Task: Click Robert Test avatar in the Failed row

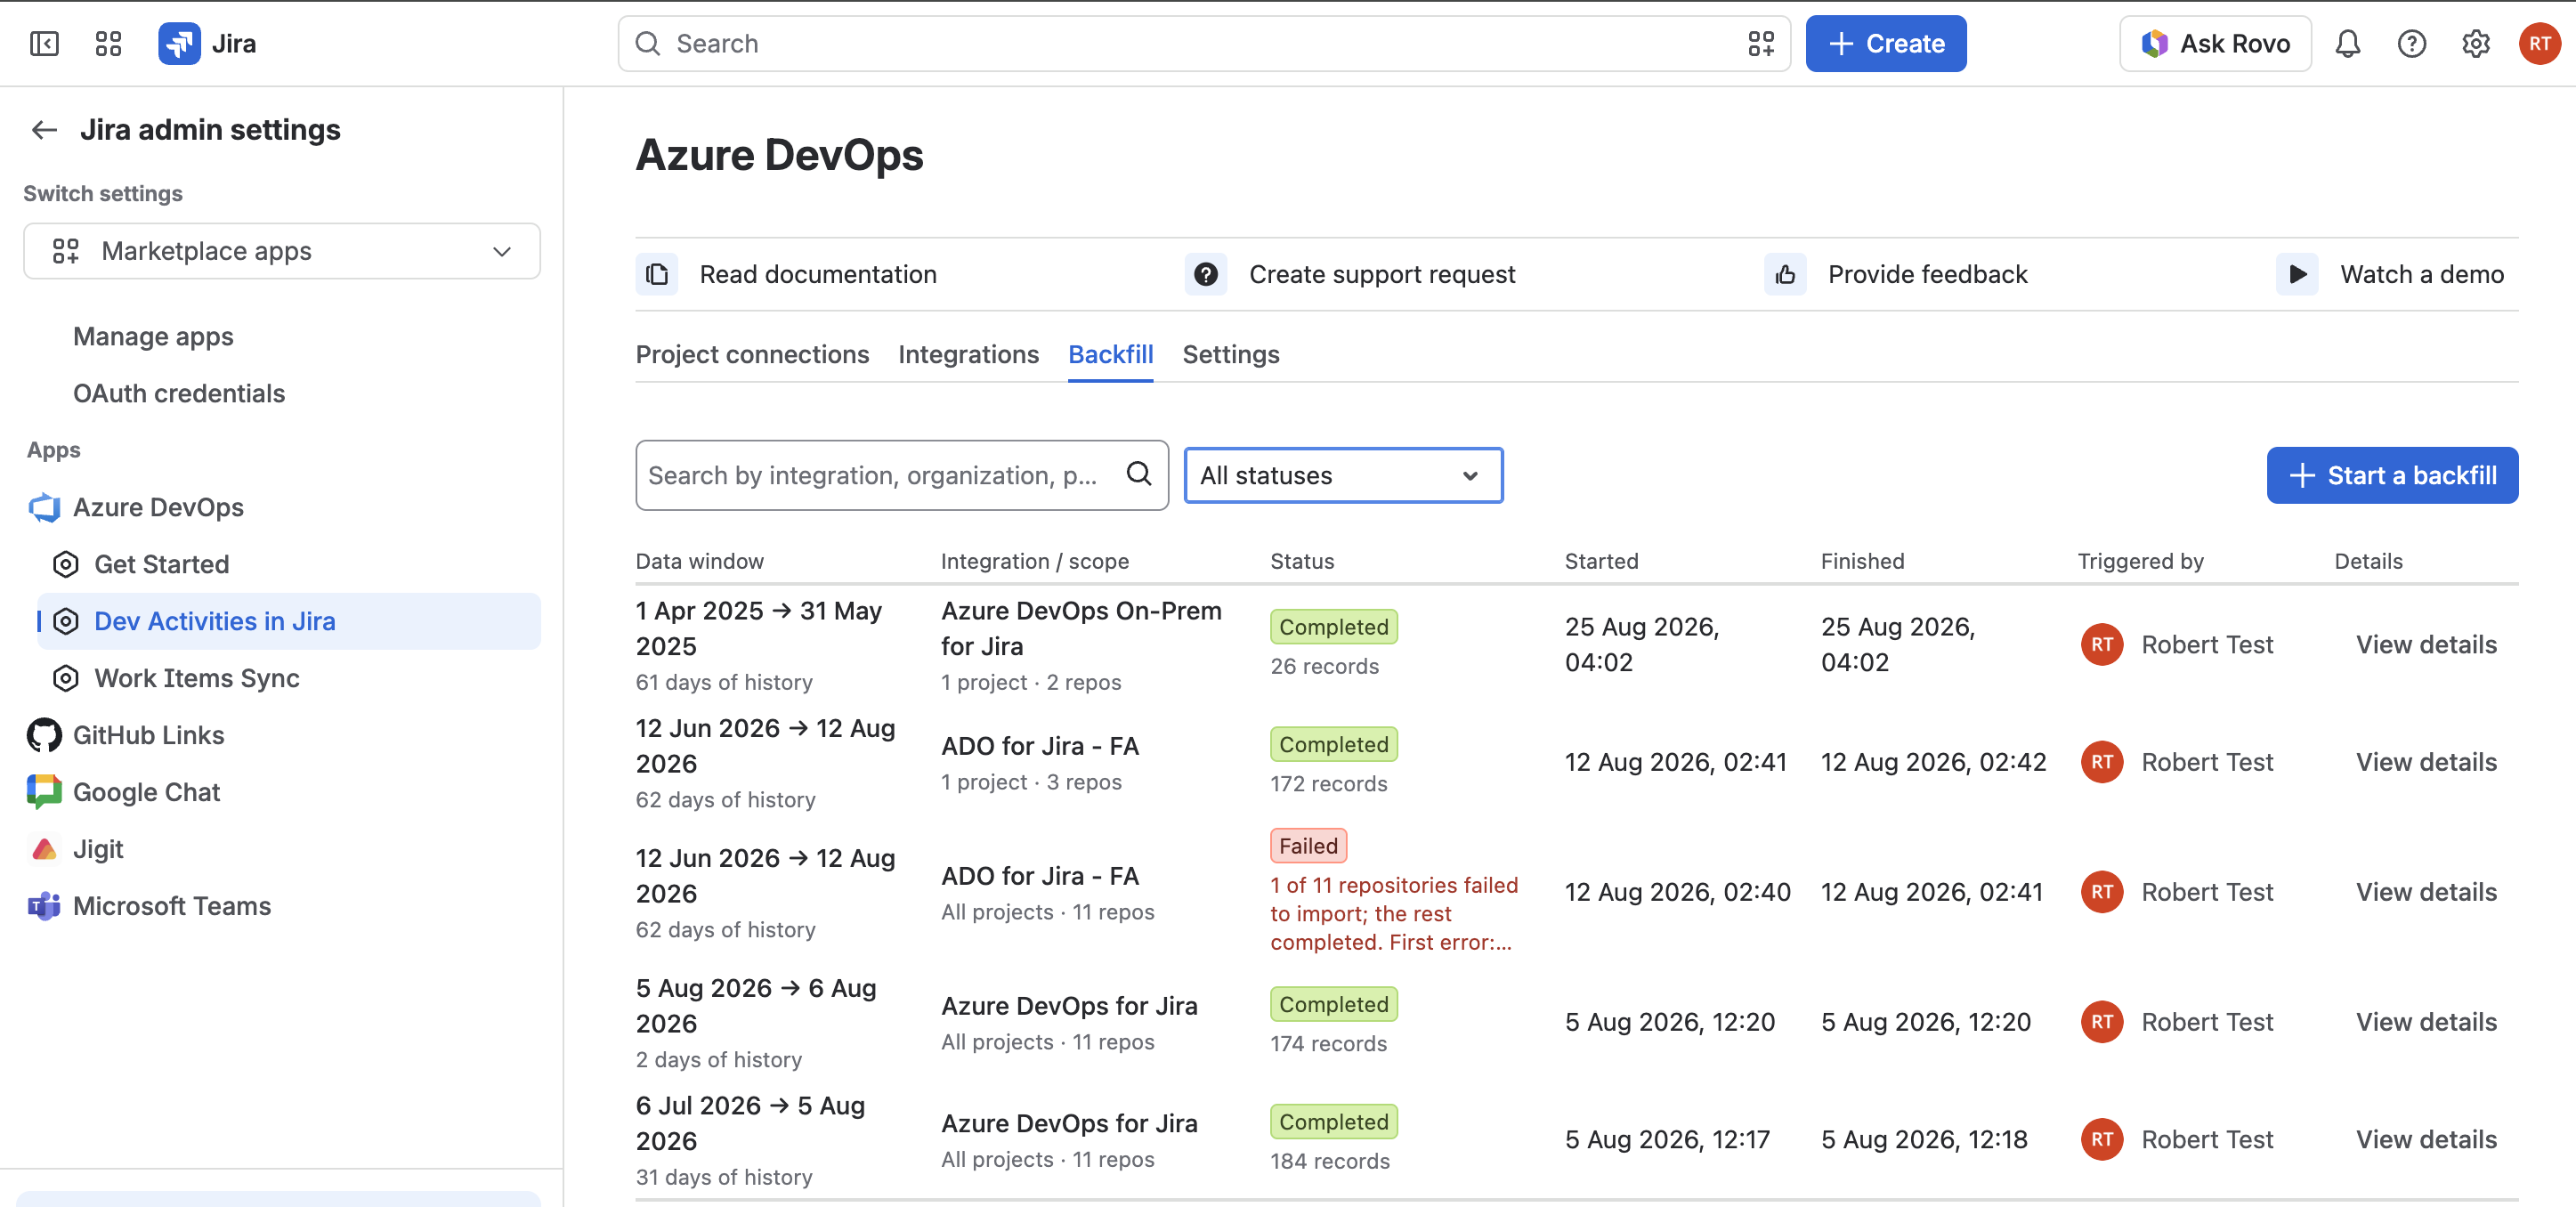Action: click(x=2102, y=893)
